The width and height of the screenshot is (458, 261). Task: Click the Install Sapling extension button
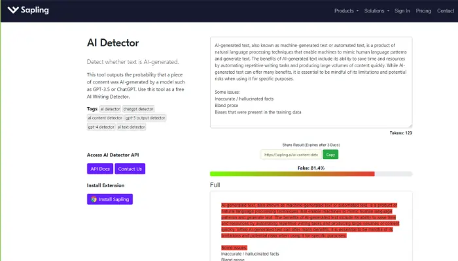point(110,199)
